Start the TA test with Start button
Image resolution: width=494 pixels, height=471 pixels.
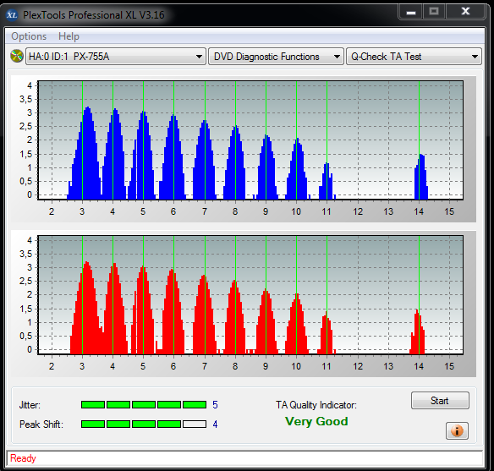coord(440,401)
